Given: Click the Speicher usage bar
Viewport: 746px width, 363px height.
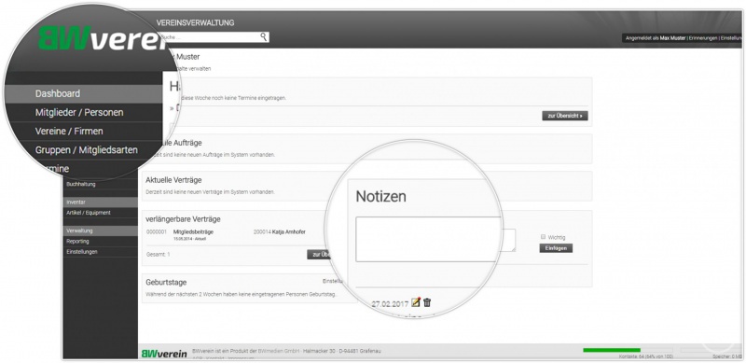Looking at the screenshot, I should [711, 350].
